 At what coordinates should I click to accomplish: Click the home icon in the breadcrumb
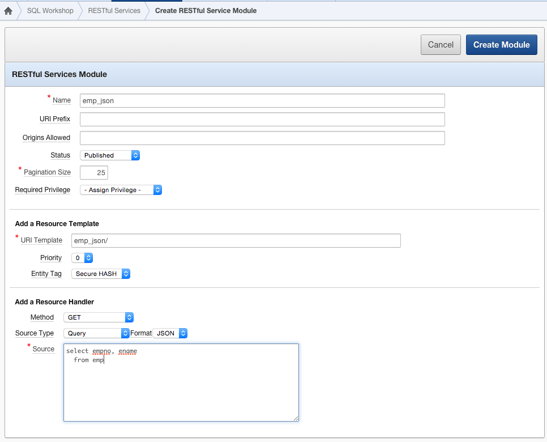tap(7, 10)
